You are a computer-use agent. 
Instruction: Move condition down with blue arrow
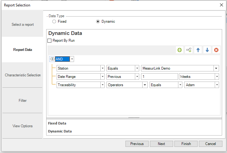(x=207, y=50)
